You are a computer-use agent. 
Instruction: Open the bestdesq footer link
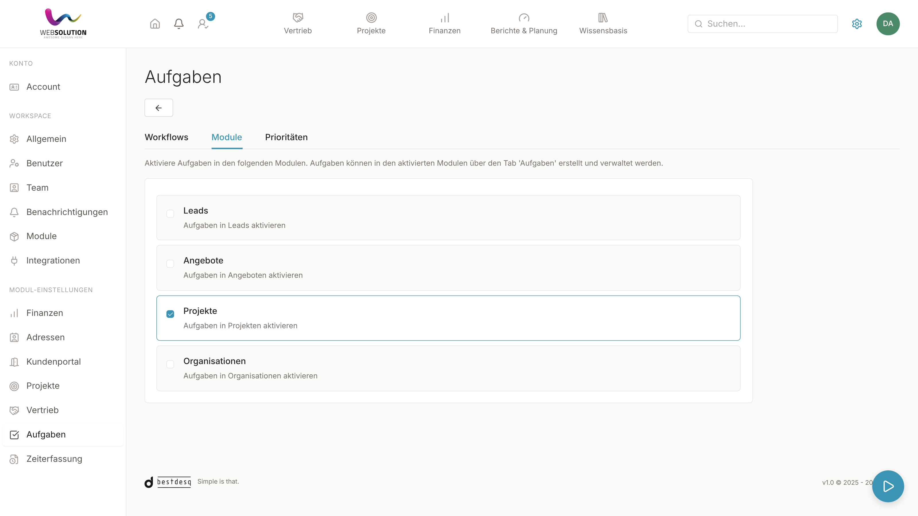tap(168, 482)
